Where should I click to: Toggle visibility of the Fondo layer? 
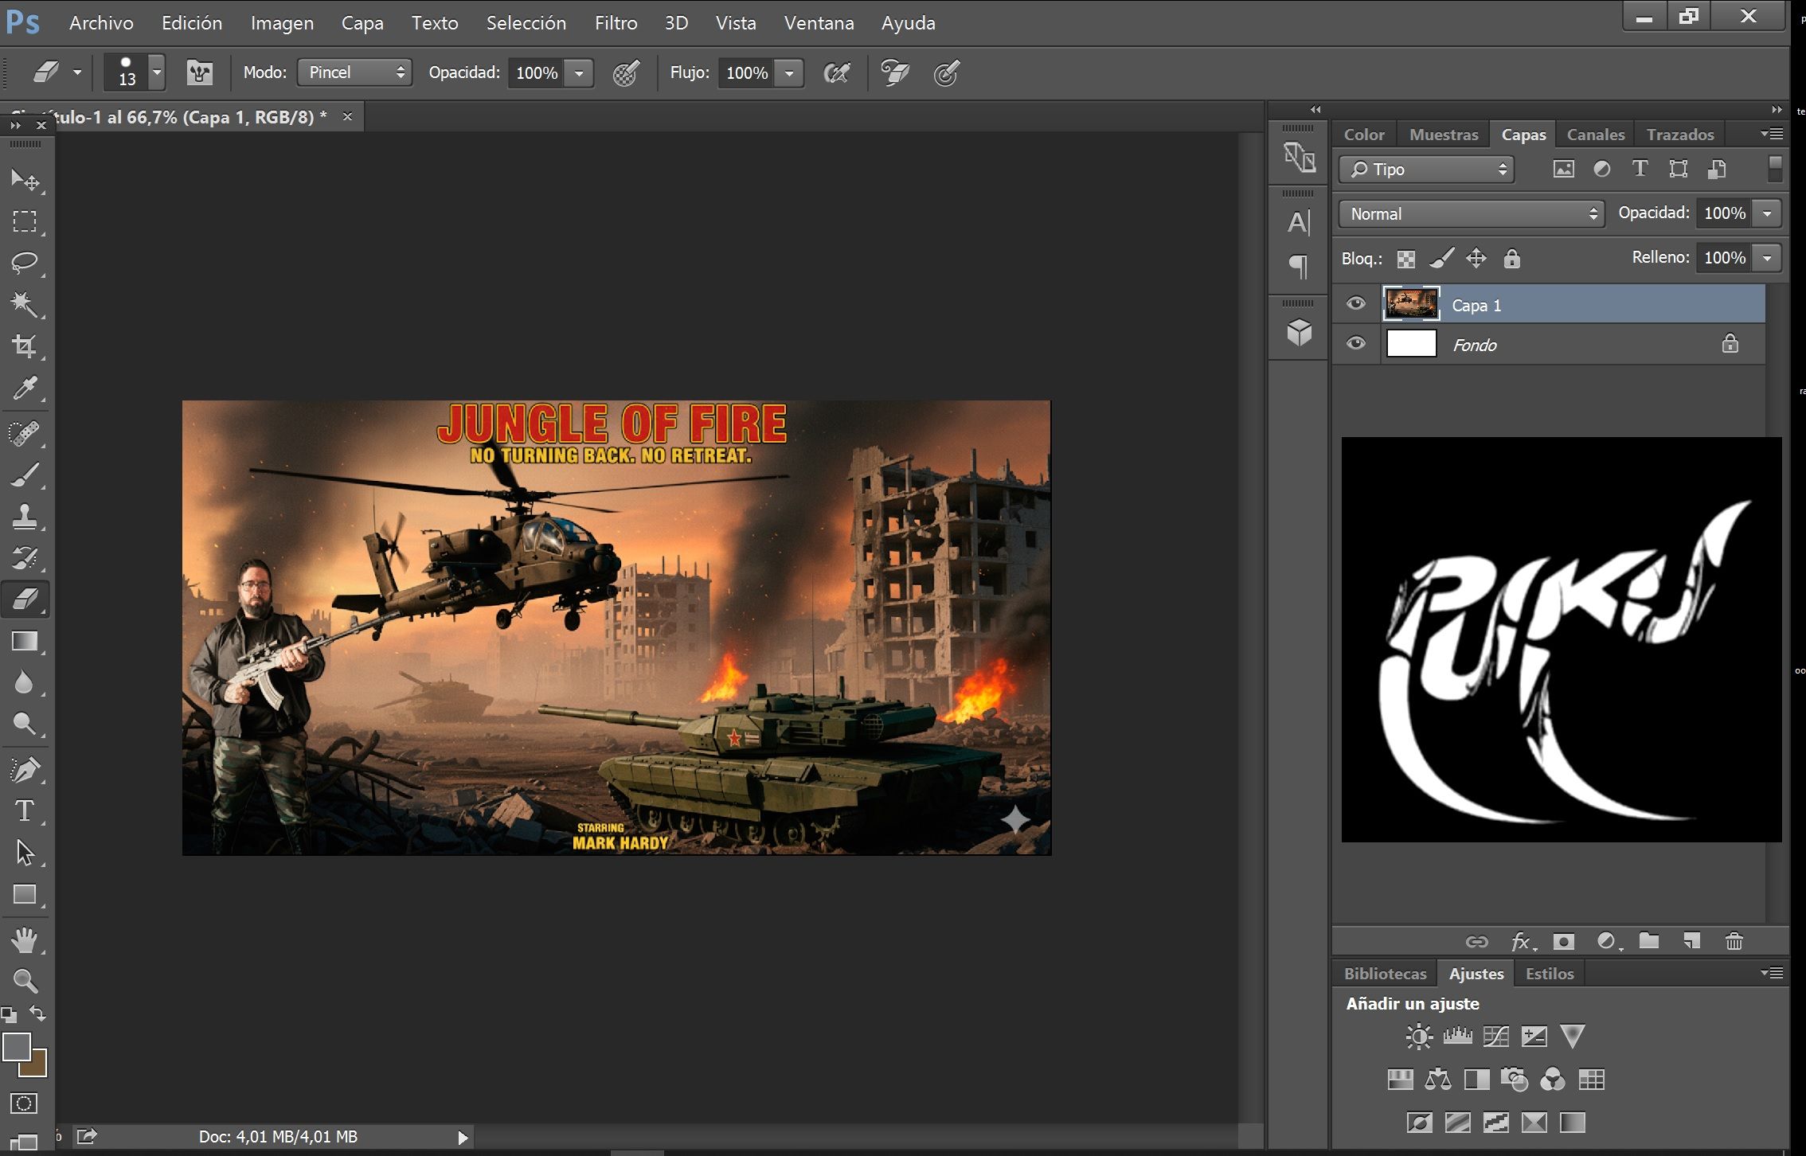click(x=1355, y=344)
